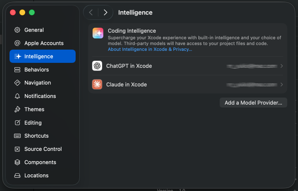
Task: Click the Behaviors sidebar icon
Action: 17,69
